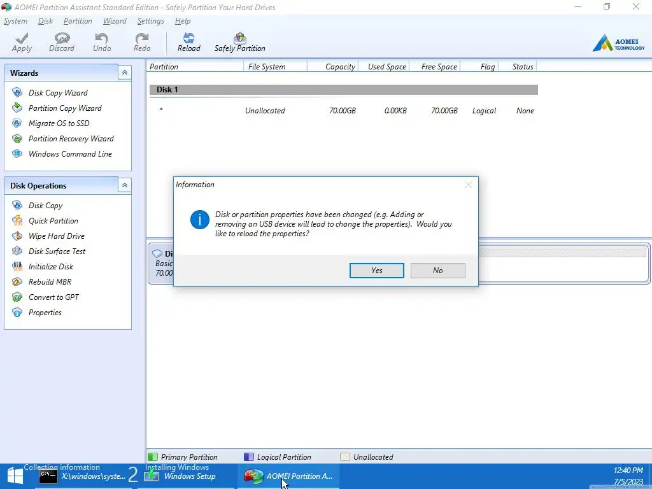Viewport: 652px width, 489px height.
Task: Choose Convert to GPT operation
Action: 53,297
